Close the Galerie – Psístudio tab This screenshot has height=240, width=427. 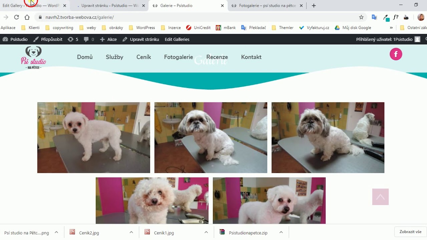point(223,6)
